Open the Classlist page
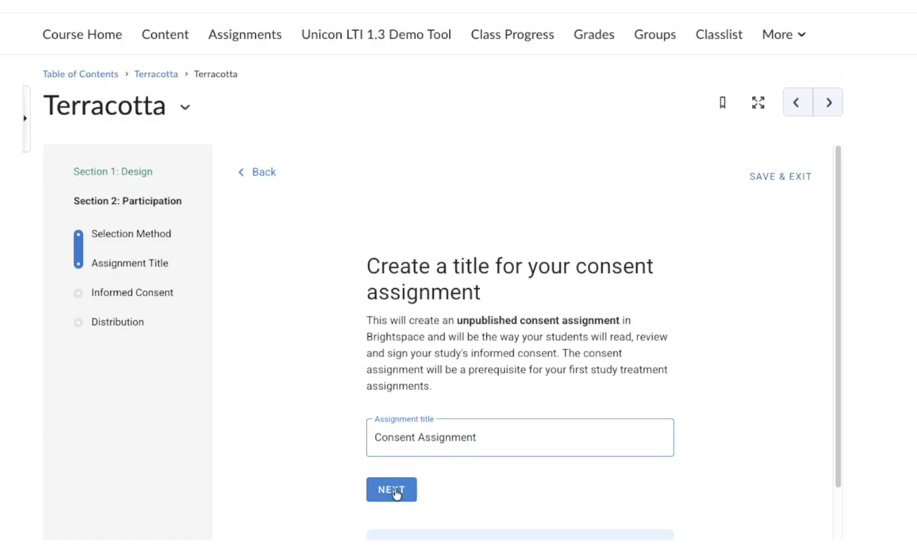917x550 pixels. pyautogui.click(x=719, y=34)
